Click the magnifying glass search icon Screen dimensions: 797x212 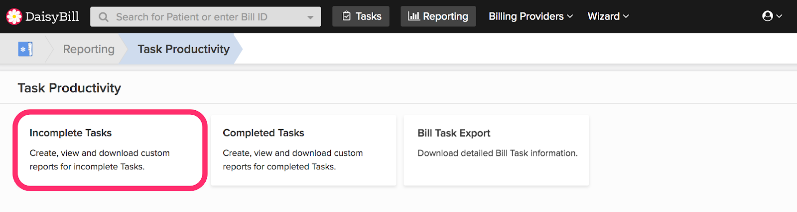104,17
